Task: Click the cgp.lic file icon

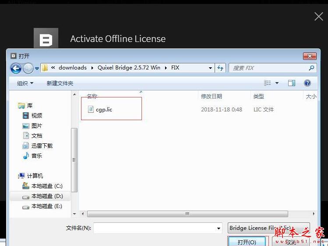Action: coord(91,109)
